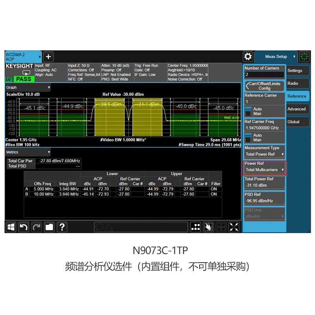Open the grayed window grid icon

tap(221, 227)
